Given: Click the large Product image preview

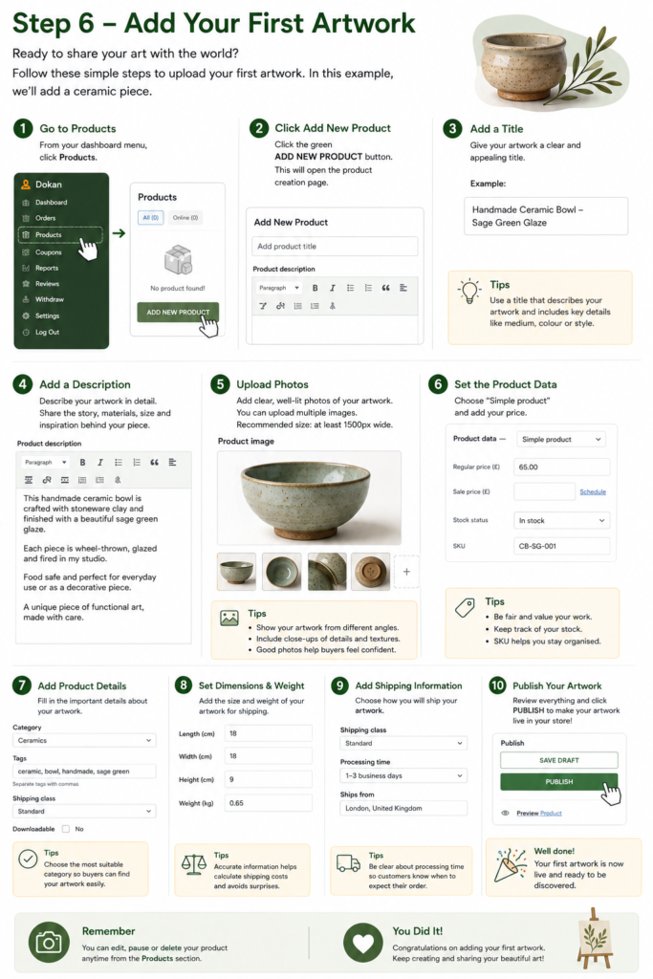Looking at the screenshot, I should point(309,497).
